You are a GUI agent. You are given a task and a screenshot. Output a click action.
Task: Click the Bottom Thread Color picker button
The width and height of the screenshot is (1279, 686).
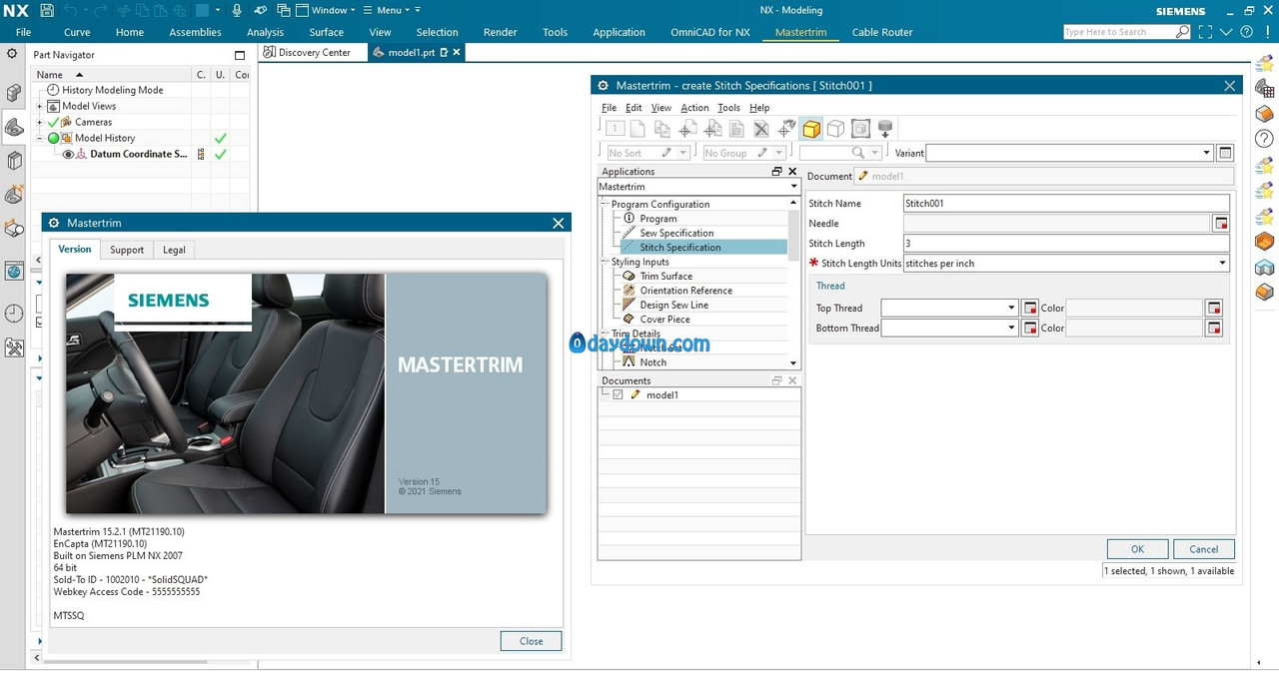pyautogui.click(x=1214, y=328)
